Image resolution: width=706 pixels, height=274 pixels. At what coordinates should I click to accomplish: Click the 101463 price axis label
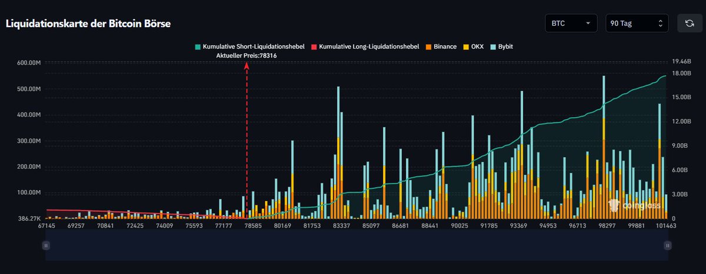tap(665, 226)
